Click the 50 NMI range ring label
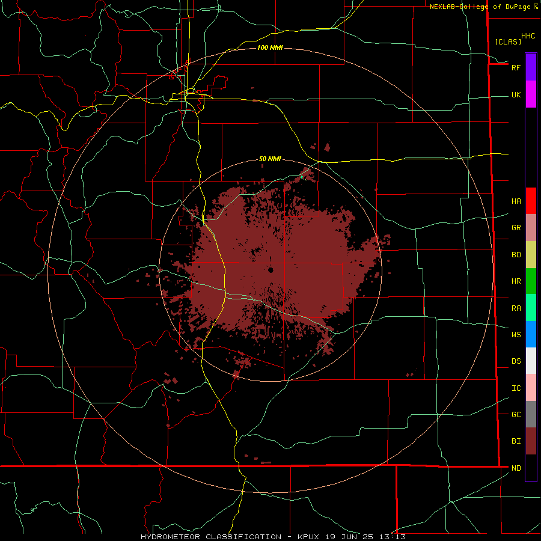The width and height of the screenshot is (541, 541). pos(270,159)
